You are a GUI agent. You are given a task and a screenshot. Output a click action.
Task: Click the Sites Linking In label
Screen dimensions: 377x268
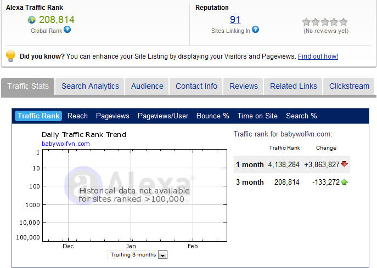pyautogui.click(x=230, y=31)
